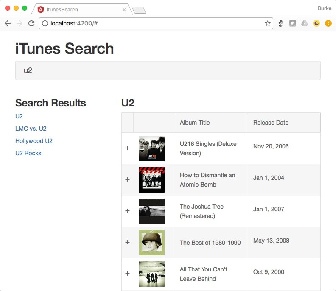Open the LMC vs. U2 search result
Image resolution: width=336 pixels, height=291 pixels.
(31, 129)
